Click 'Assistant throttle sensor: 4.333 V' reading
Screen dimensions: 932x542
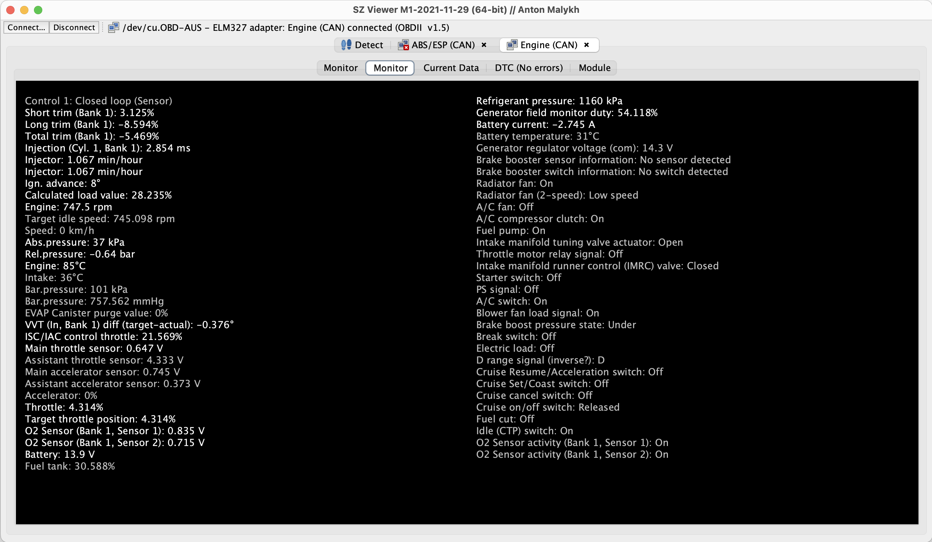(104, 360)
